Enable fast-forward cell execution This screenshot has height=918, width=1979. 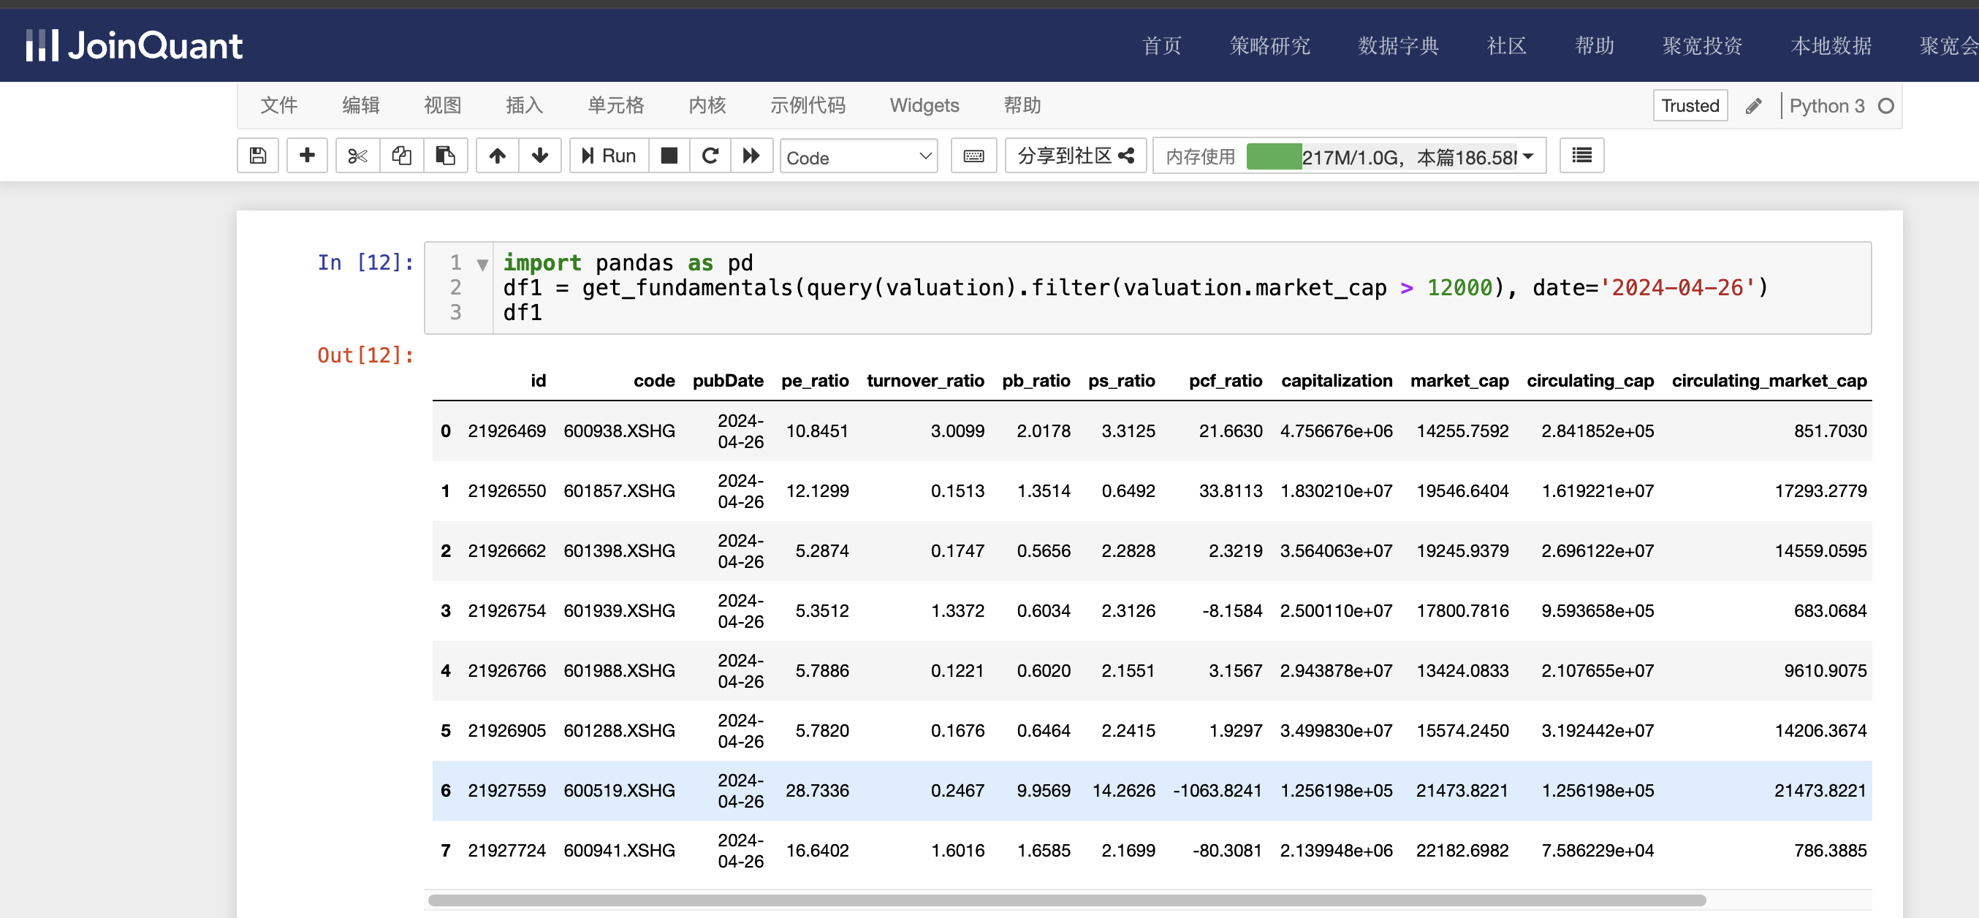(x=751, y=156)
